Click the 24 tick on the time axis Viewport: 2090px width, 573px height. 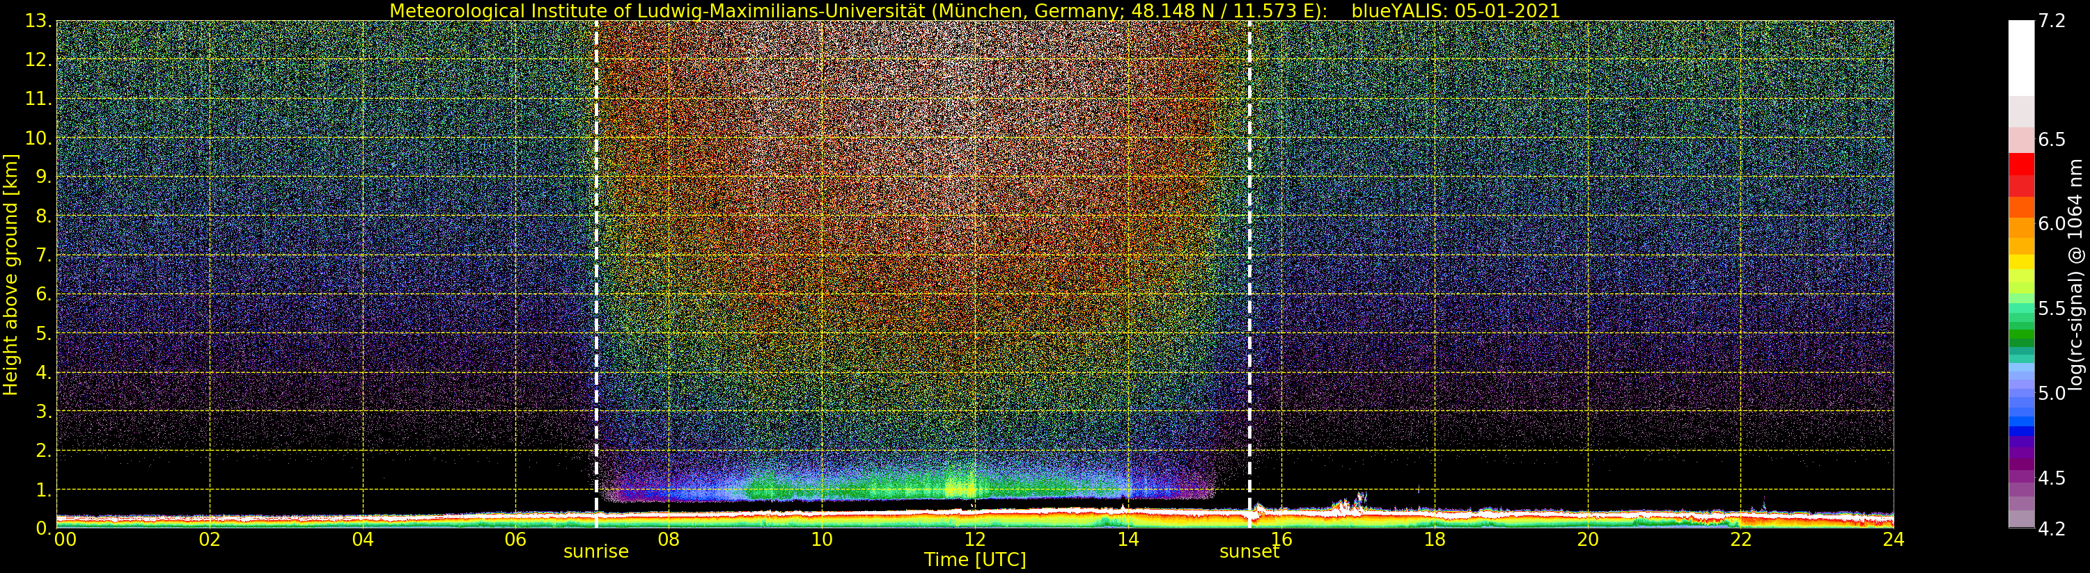(1893, 540)
